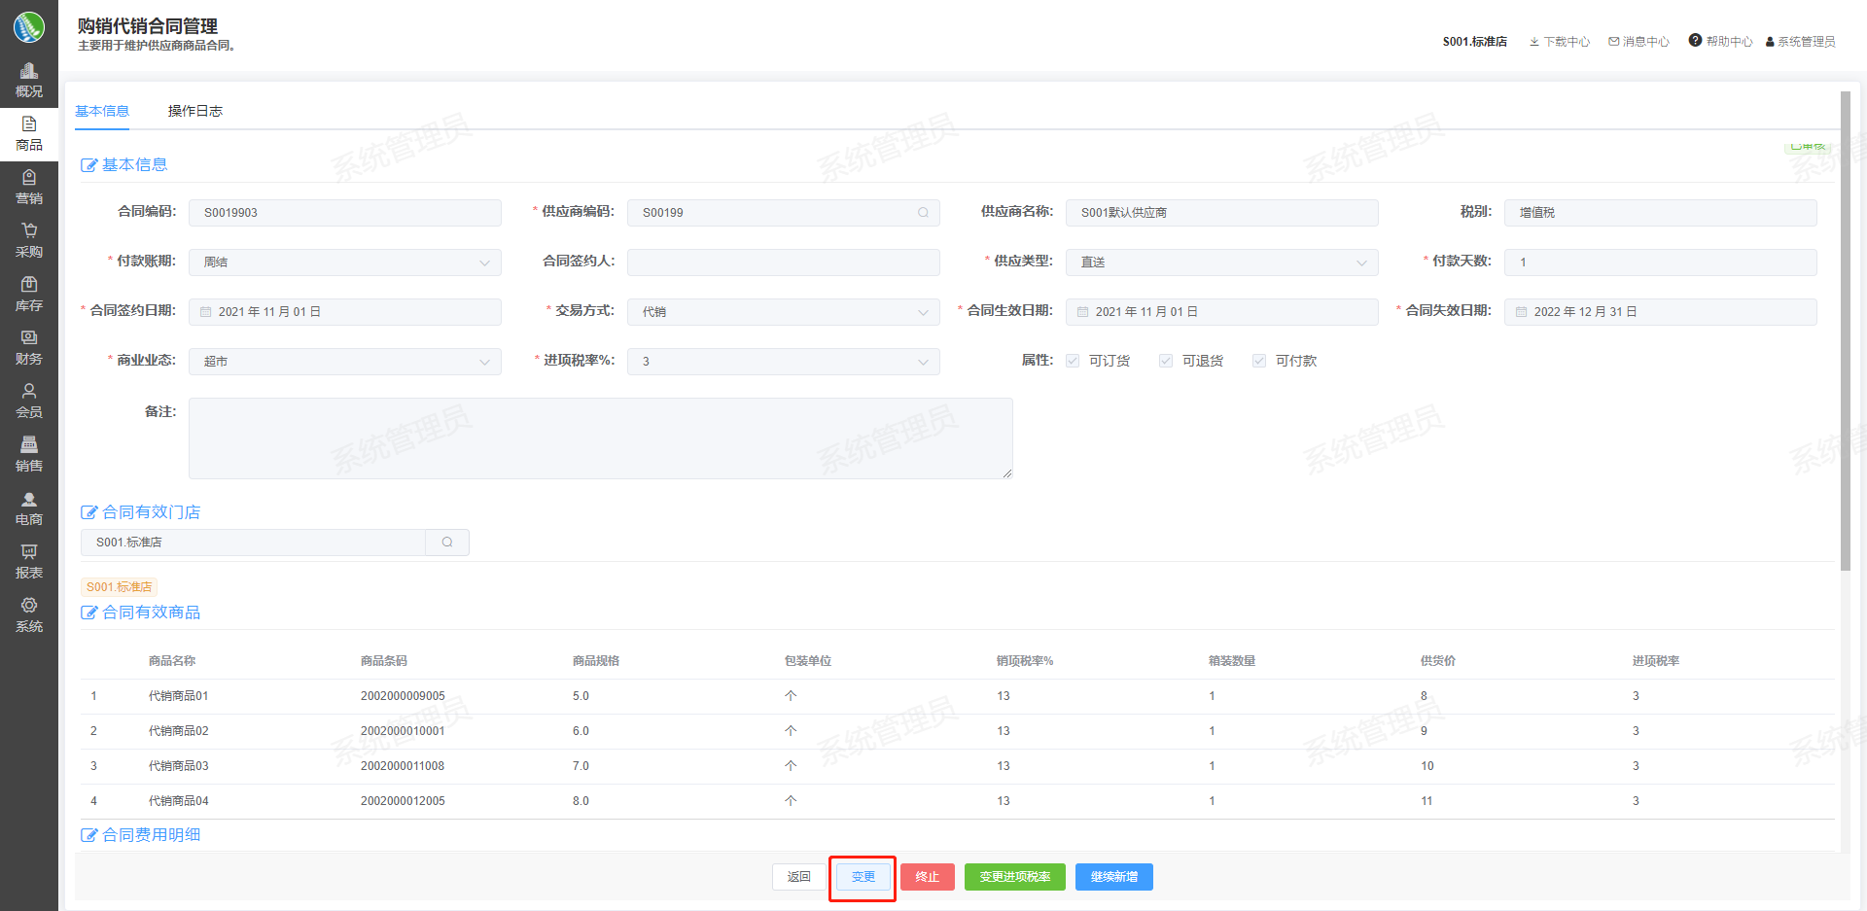The height and width of the screenshot is (911, 1867).
Task: Click the search icon in 供应商编码 field
Action: (923, 213)
